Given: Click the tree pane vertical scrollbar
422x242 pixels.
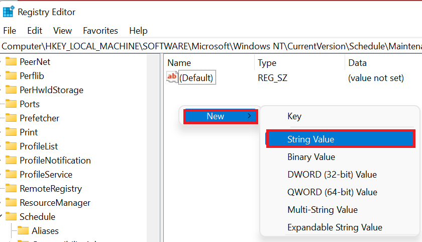Looking at the screenshot, I should click(x=153, y=148).
